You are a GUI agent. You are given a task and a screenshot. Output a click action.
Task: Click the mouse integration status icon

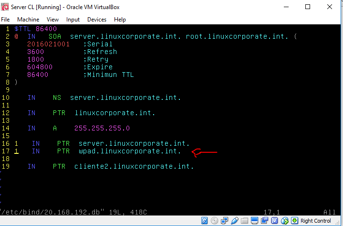coord(285,221)
